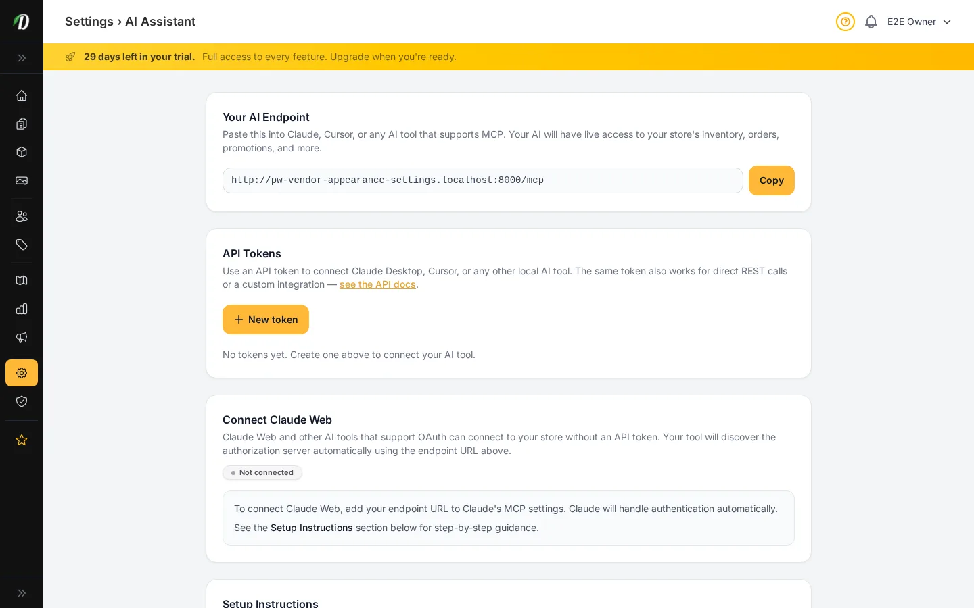This screenshot has width=974, height=608.
Task: Click the 'Setup Instructions' section heading
Action: pyautogui.click(x=271, y=603)
